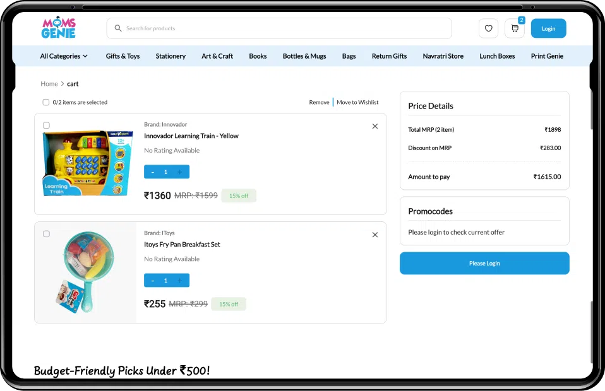Check the select-all items checkbox

point(46,102)
